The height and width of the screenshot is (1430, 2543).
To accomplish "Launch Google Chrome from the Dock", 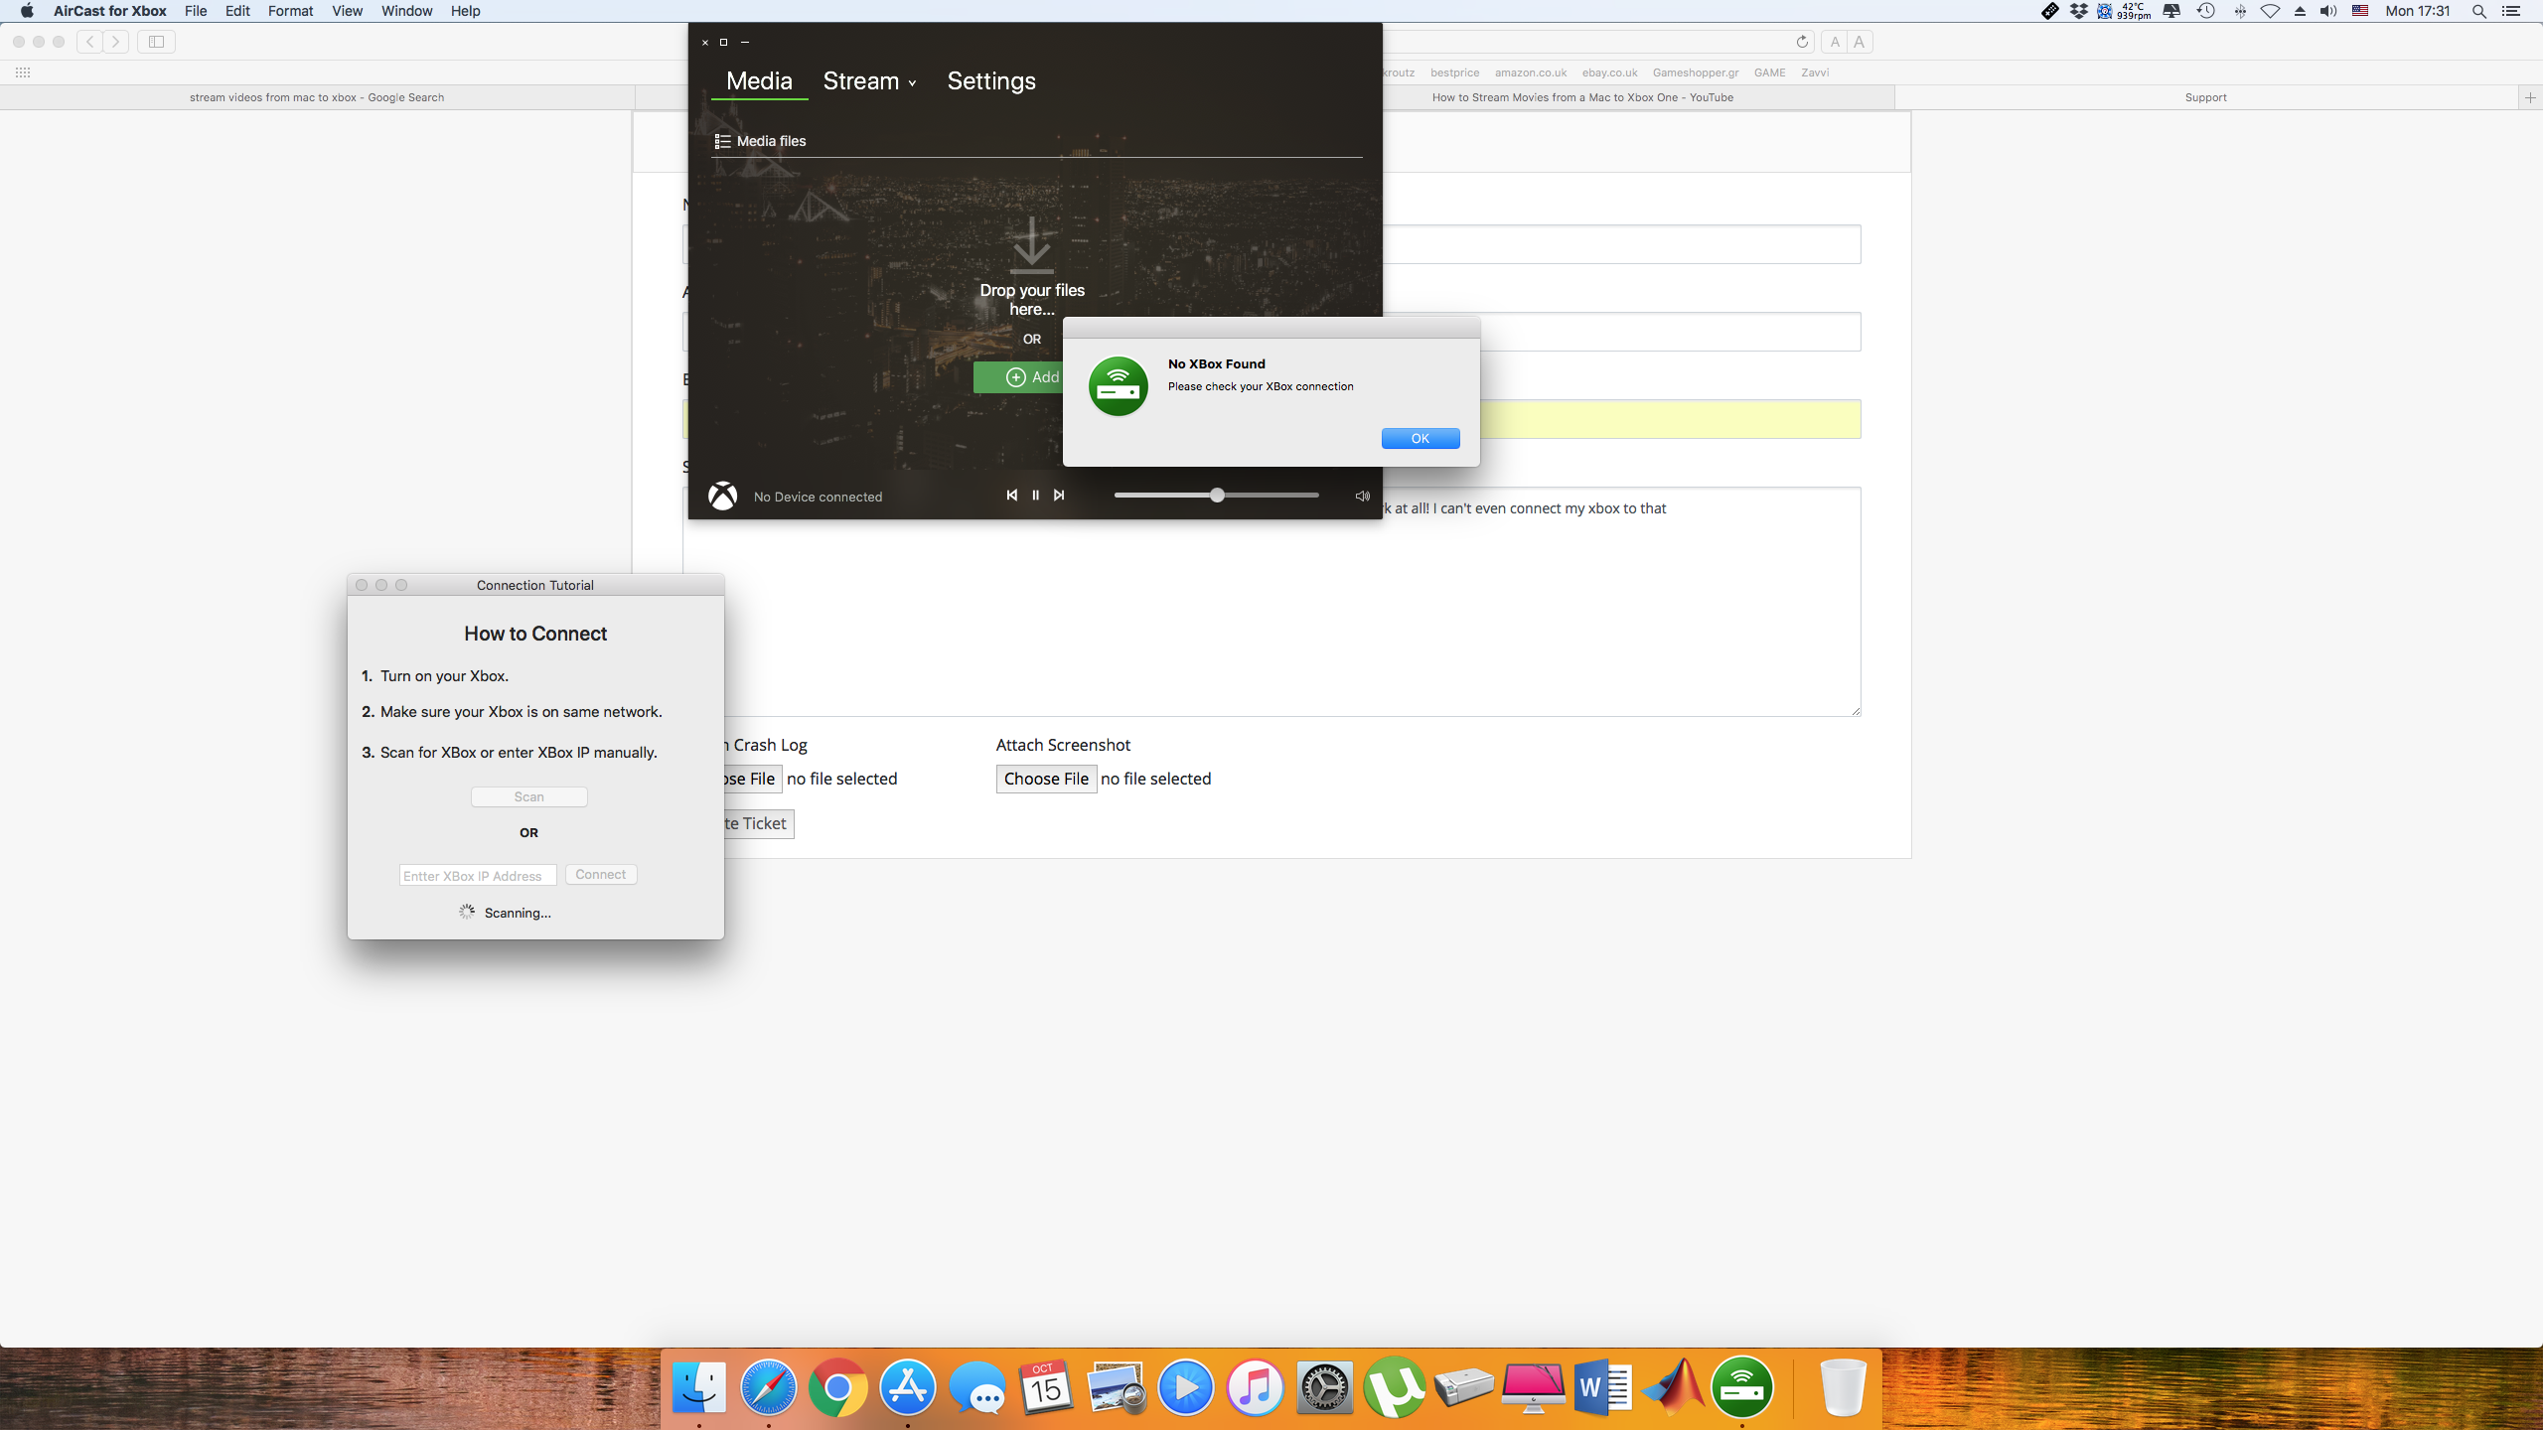I will (x=837, y=1387).
